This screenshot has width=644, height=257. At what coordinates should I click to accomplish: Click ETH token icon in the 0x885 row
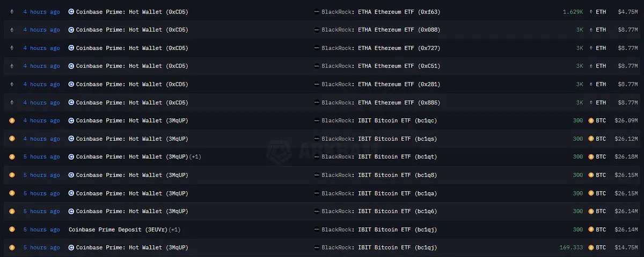click(591, 102)
